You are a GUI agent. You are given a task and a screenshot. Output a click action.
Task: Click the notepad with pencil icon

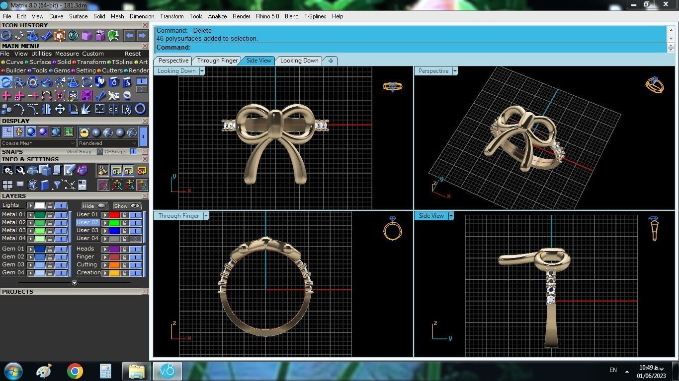click(70, 171)
